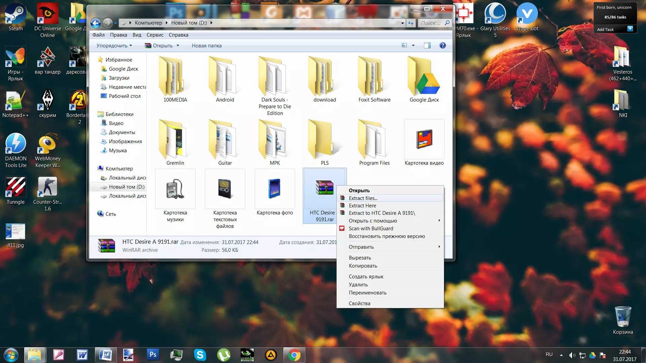Select Свойства in the context menu
Screen dimensions: 646x363
click(359, 304)
